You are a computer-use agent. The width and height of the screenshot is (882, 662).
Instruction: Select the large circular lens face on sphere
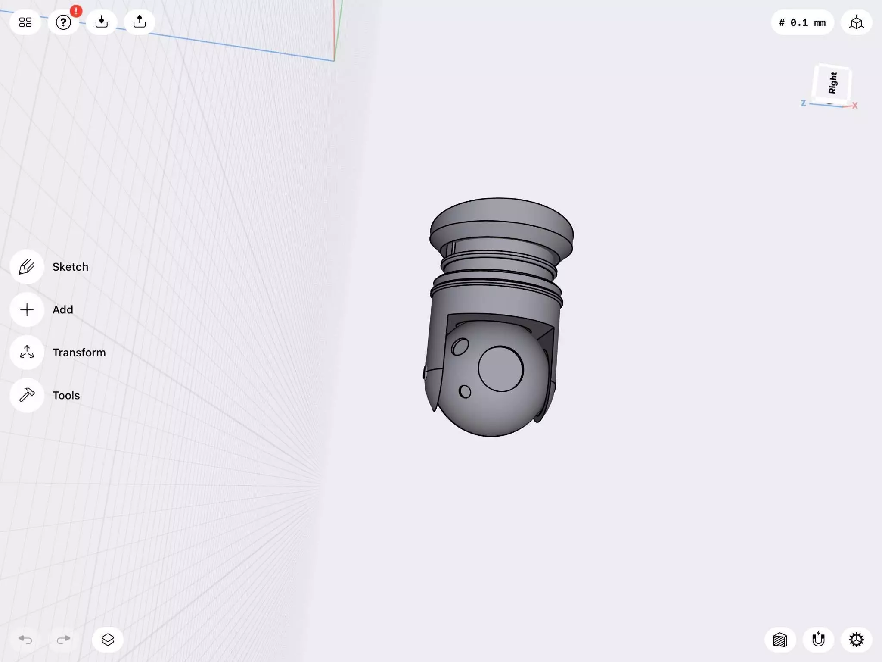pos(500,369)
